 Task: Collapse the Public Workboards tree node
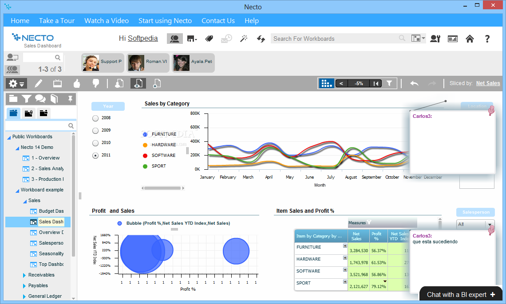point(9,137)
